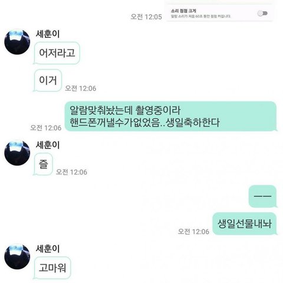This screenshot has height=283, width=283.
Task: Click the 오전 12:05 timestamp
Action: pyautogui.click(x=146, y=17)
